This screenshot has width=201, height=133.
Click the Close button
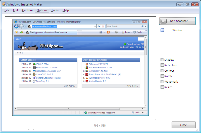184,125
